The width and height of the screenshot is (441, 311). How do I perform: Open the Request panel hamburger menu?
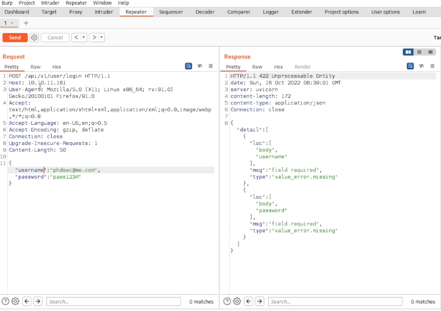(210, 66)
